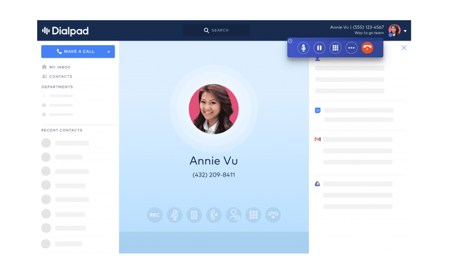Click the Search field
This screenshot has width=452, height=272.
216,30
